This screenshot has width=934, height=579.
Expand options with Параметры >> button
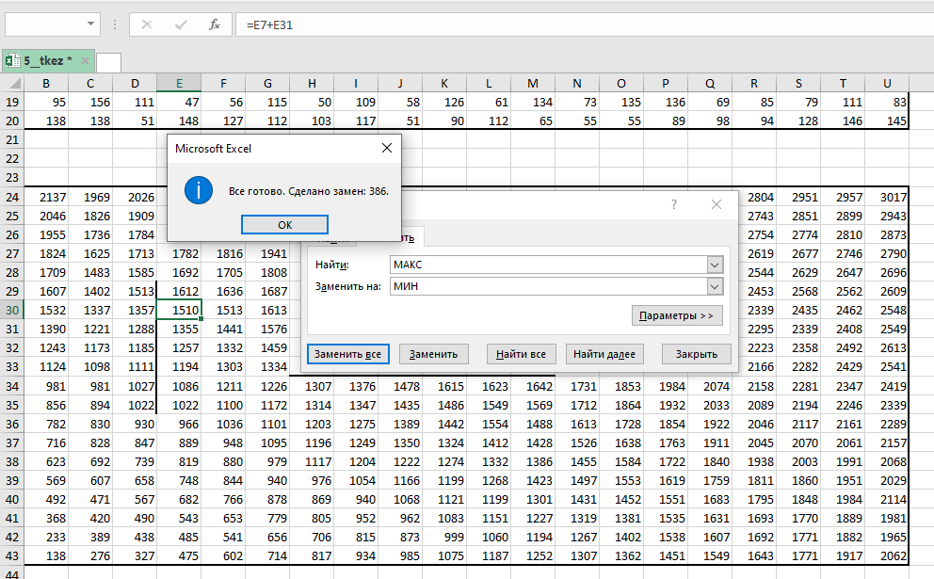677,315
